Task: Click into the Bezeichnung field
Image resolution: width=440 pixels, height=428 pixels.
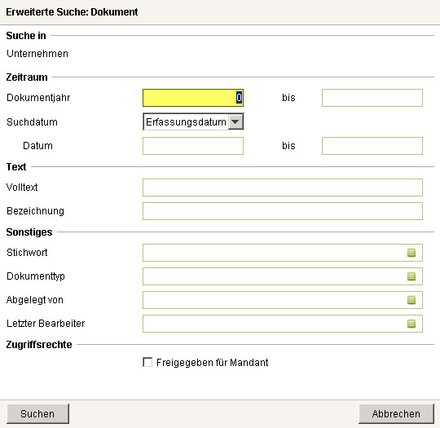Action: tap(283, 211)
